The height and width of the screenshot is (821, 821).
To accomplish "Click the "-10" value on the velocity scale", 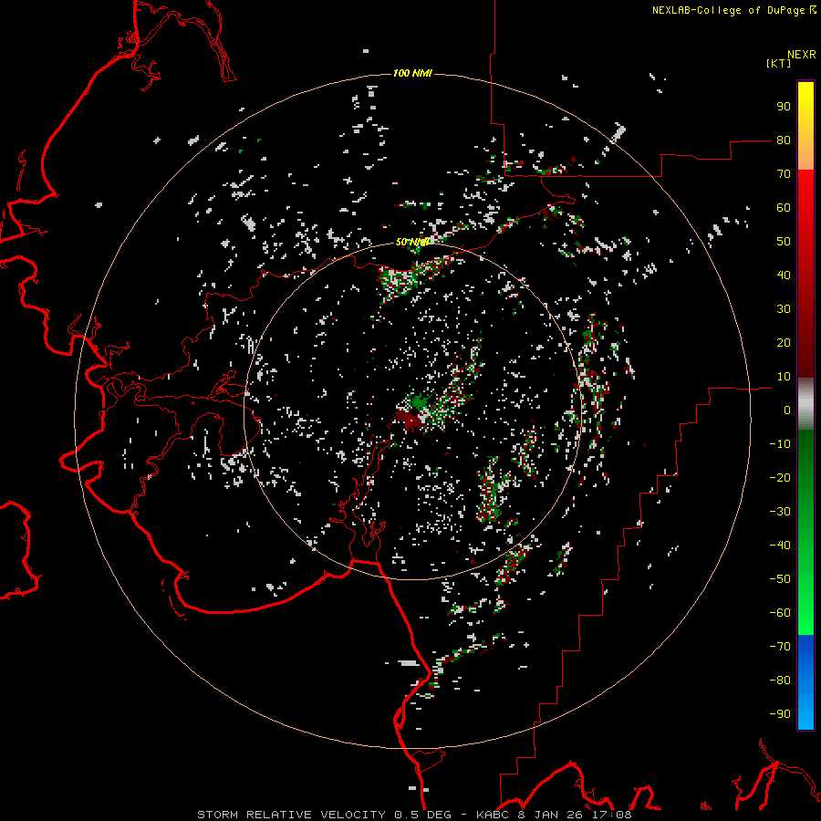I will 780,444.
